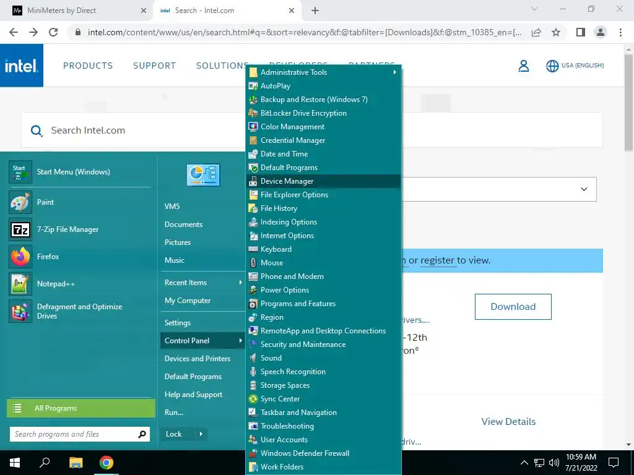Launch Firefox from pinned programs
The image size is (634, 475).
tap(80, 257)
